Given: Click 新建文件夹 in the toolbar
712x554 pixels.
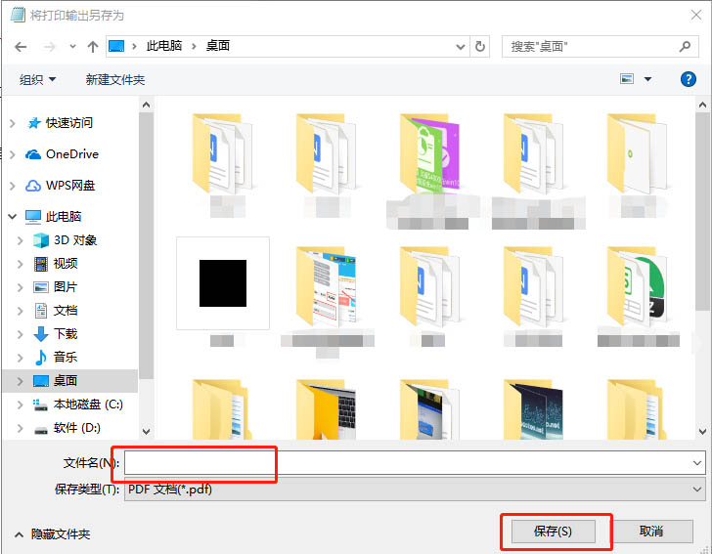Looking at the screenshot, I should tap(114, 79).
